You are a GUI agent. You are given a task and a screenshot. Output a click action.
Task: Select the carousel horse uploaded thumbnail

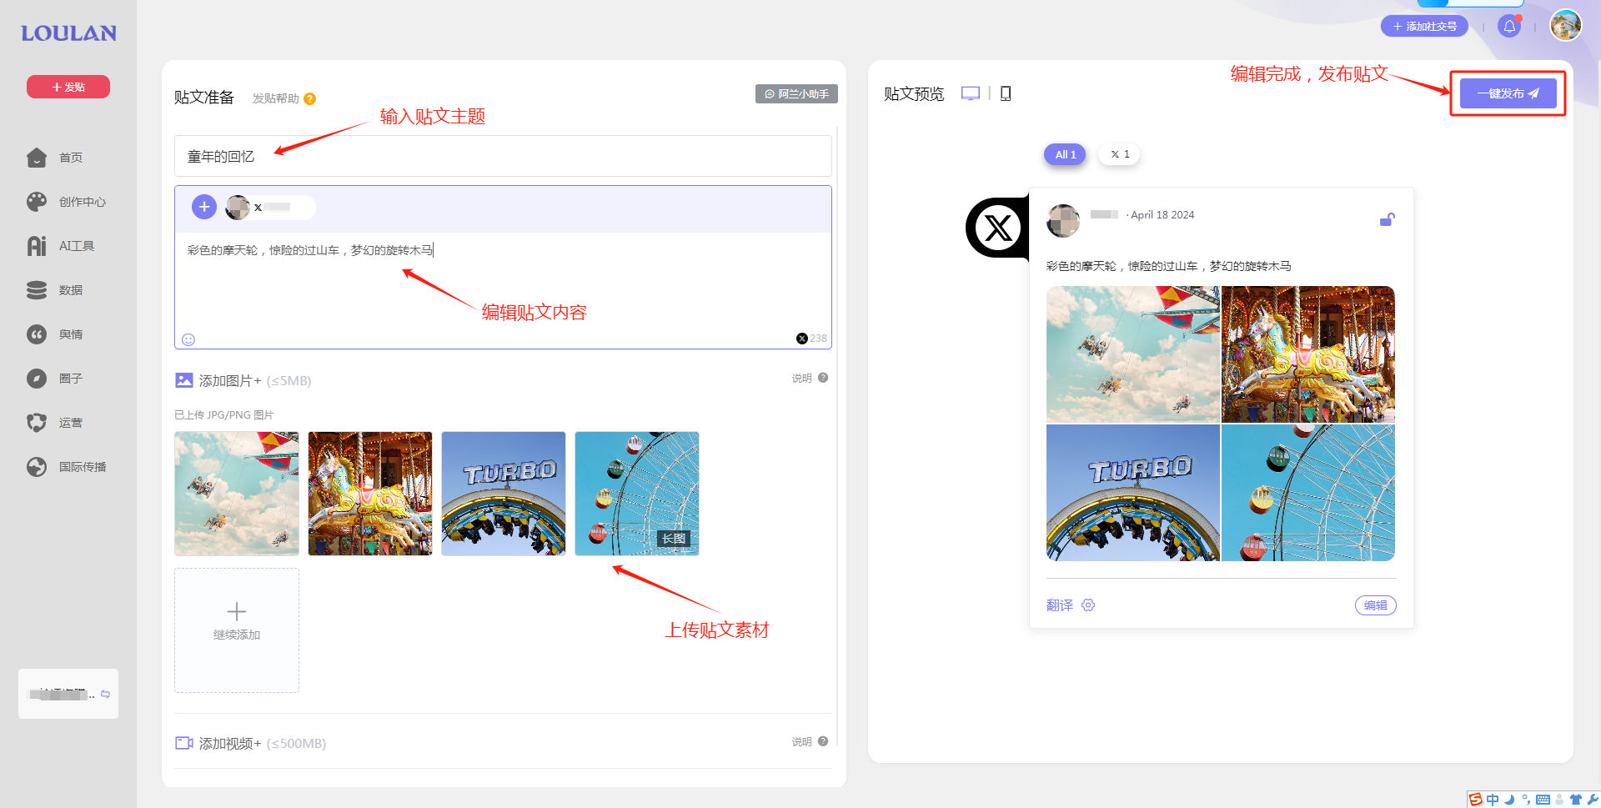pos(370,494)
